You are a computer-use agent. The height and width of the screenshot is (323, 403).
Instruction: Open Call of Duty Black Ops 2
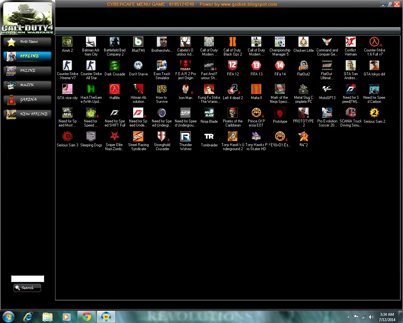[x=233, y=42]
